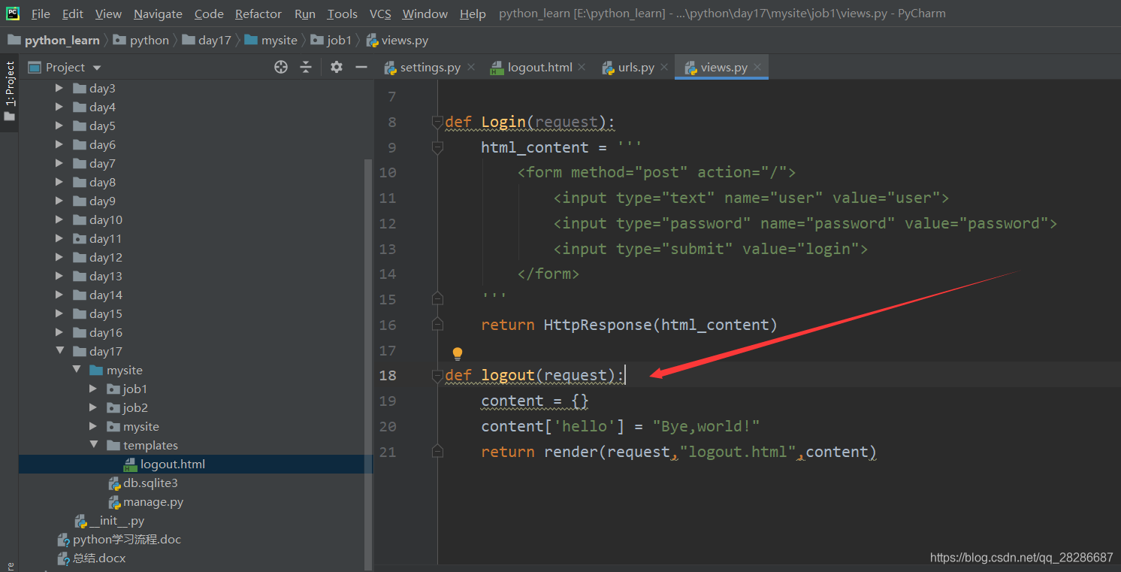
Task: Click the collapse all icon in Project panel
Action: [x=306, y=67]
